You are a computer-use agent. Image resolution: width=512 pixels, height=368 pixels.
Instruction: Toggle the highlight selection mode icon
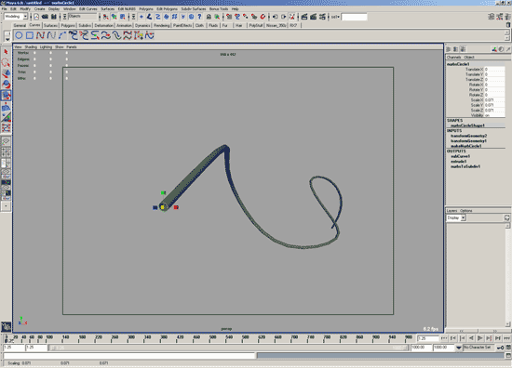pyautogui.click(x=217, y=17)
